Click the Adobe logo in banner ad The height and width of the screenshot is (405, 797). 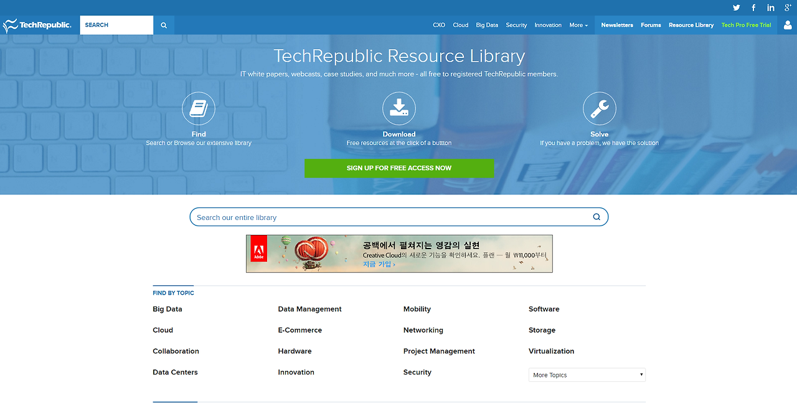259,249
